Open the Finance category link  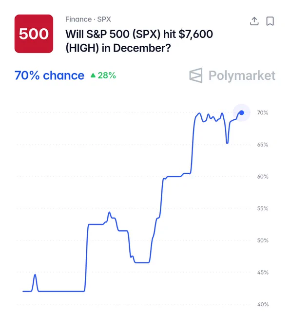pyautogui.click(x=78, y=19)
